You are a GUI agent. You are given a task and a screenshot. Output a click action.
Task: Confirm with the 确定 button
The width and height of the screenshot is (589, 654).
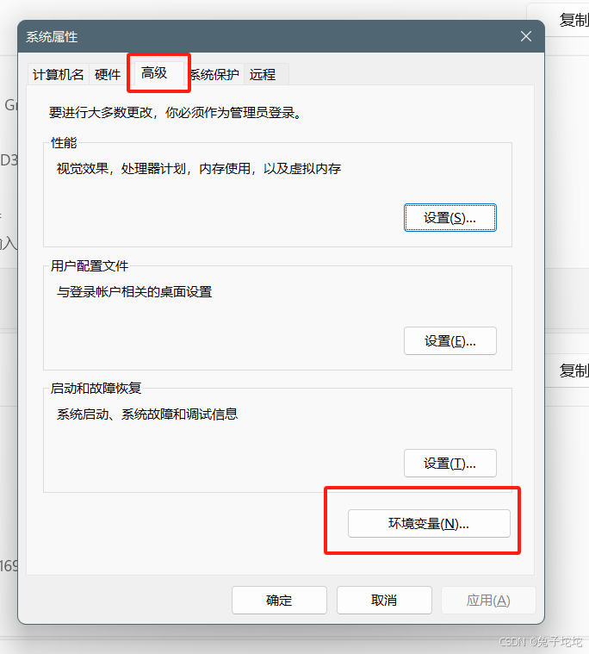[279, 600]
